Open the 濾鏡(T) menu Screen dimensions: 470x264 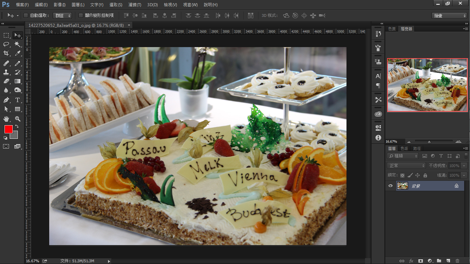[135, 5]
